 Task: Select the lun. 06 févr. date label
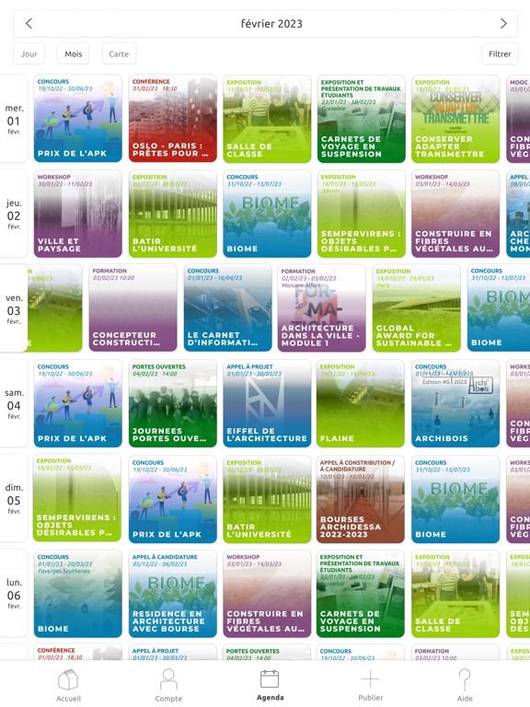pos(14,594)
